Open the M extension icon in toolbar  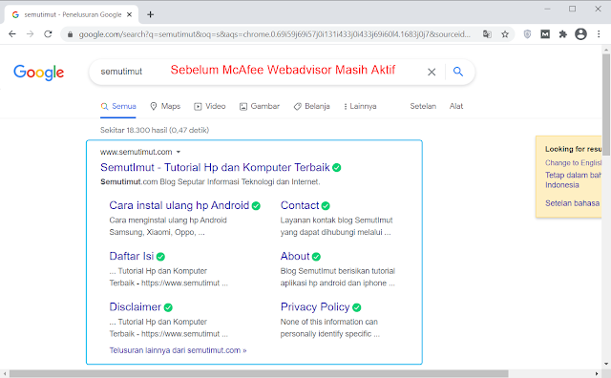pos(545,34)
